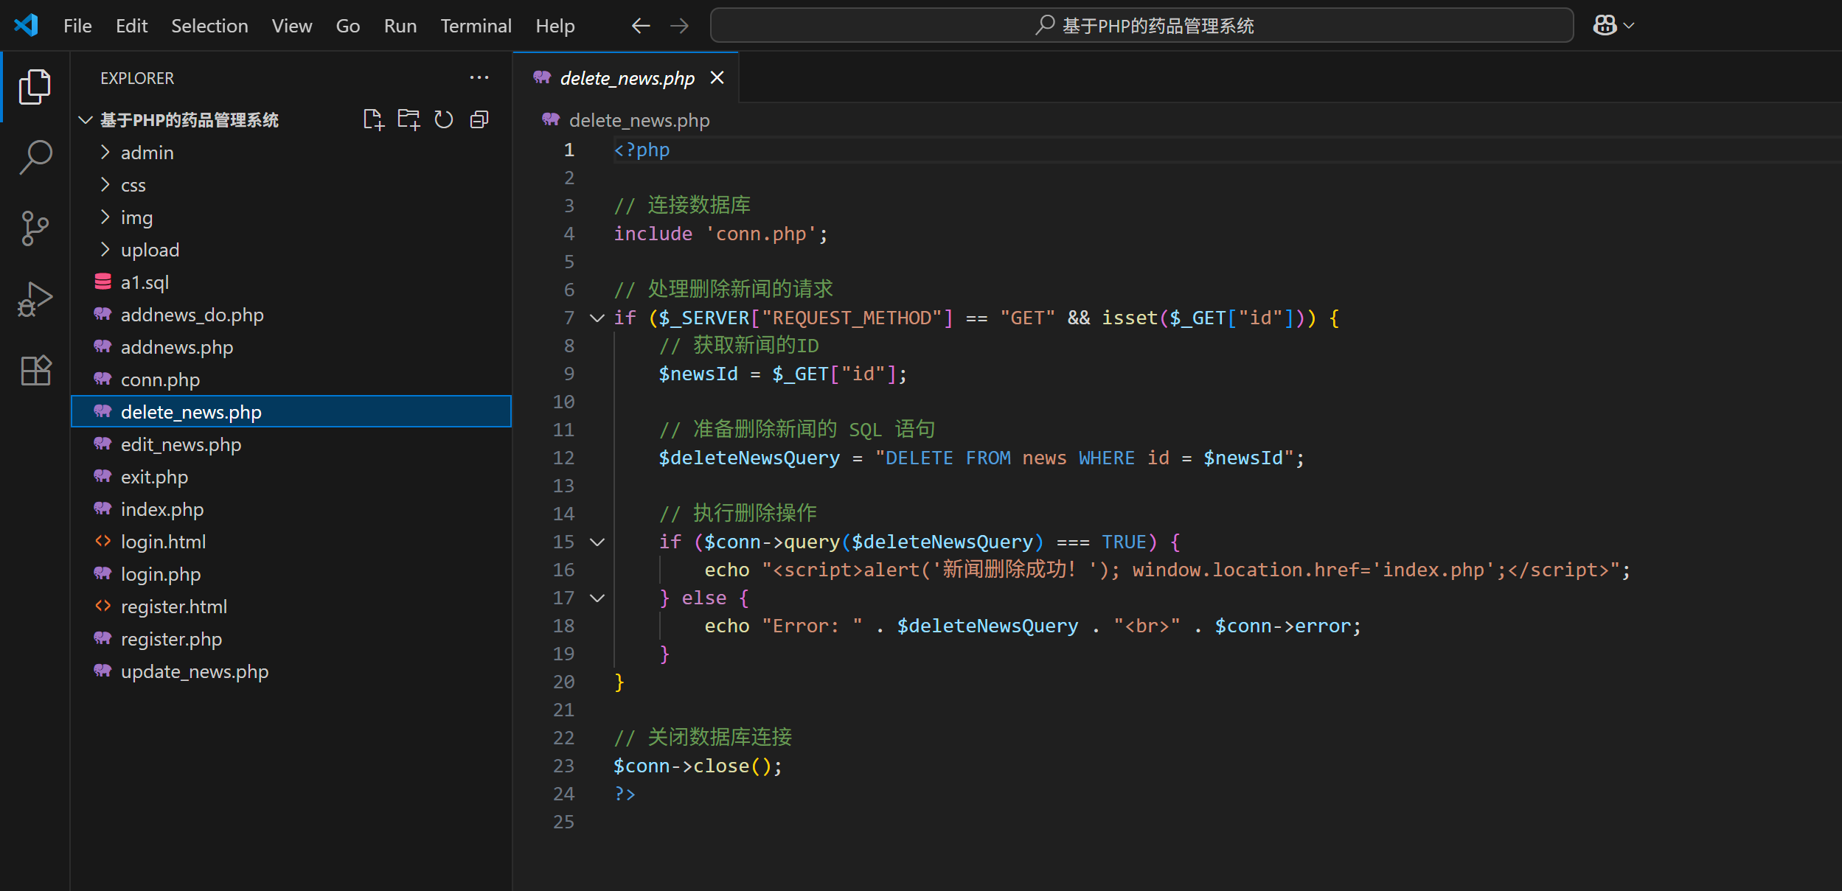Open exit.php file
The image size is (1842, 891).
pos(291,477)
